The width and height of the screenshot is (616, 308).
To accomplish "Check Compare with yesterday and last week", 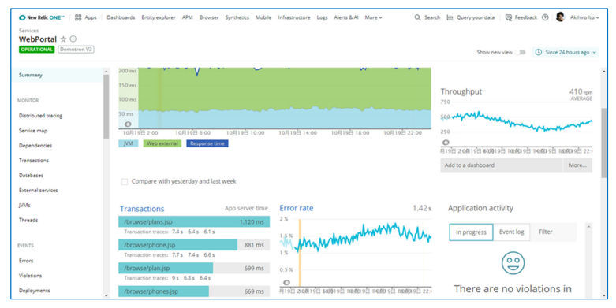I will point(125,182).
